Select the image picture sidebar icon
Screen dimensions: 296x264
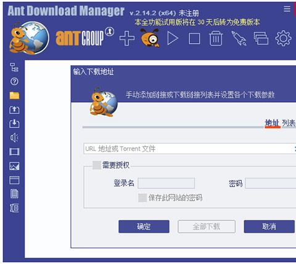coord(14,166)
